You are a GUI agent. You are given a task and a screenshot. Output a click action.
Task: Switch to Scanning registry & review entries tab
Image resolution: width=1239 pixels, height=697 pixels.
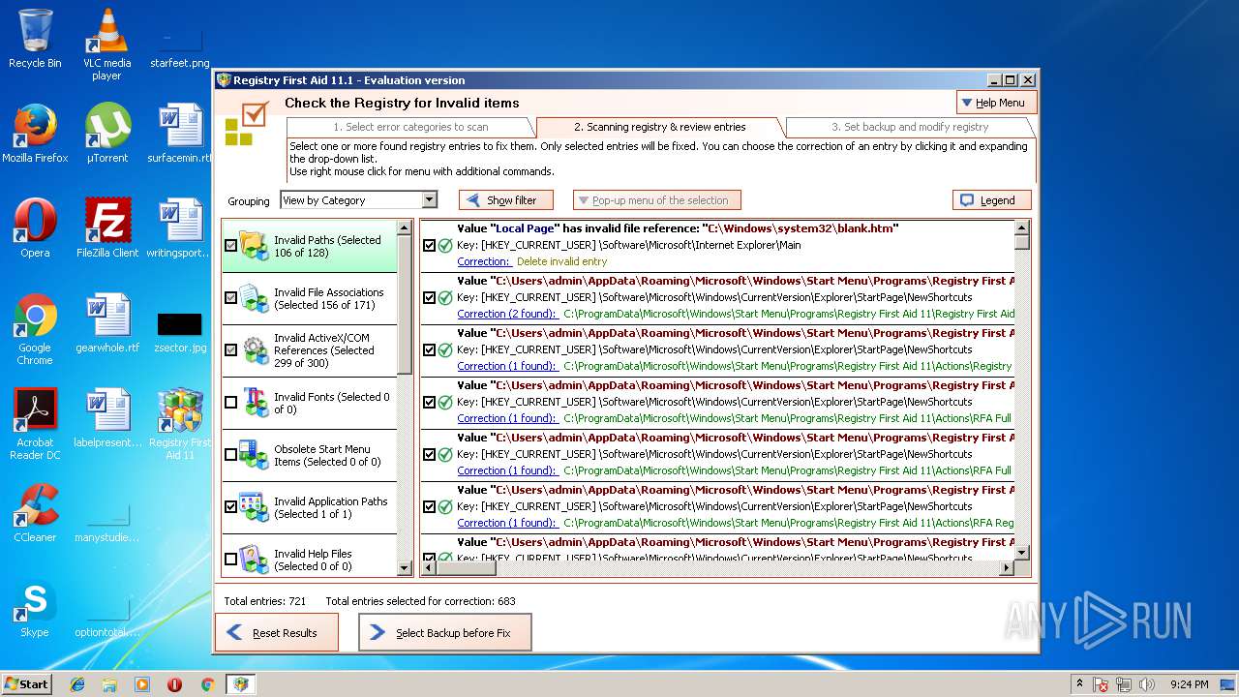pos(660,127)
